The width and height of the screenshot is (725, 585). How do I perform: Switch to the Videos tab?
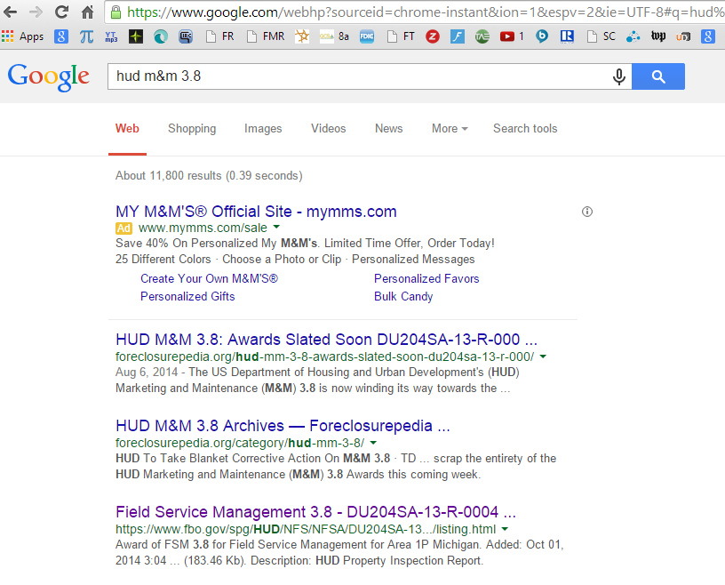point(328,129)
